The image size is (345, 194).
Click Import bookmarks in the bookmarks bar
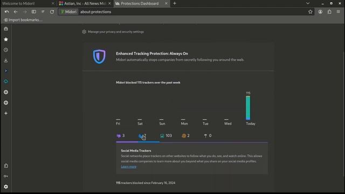coord(23,20)
